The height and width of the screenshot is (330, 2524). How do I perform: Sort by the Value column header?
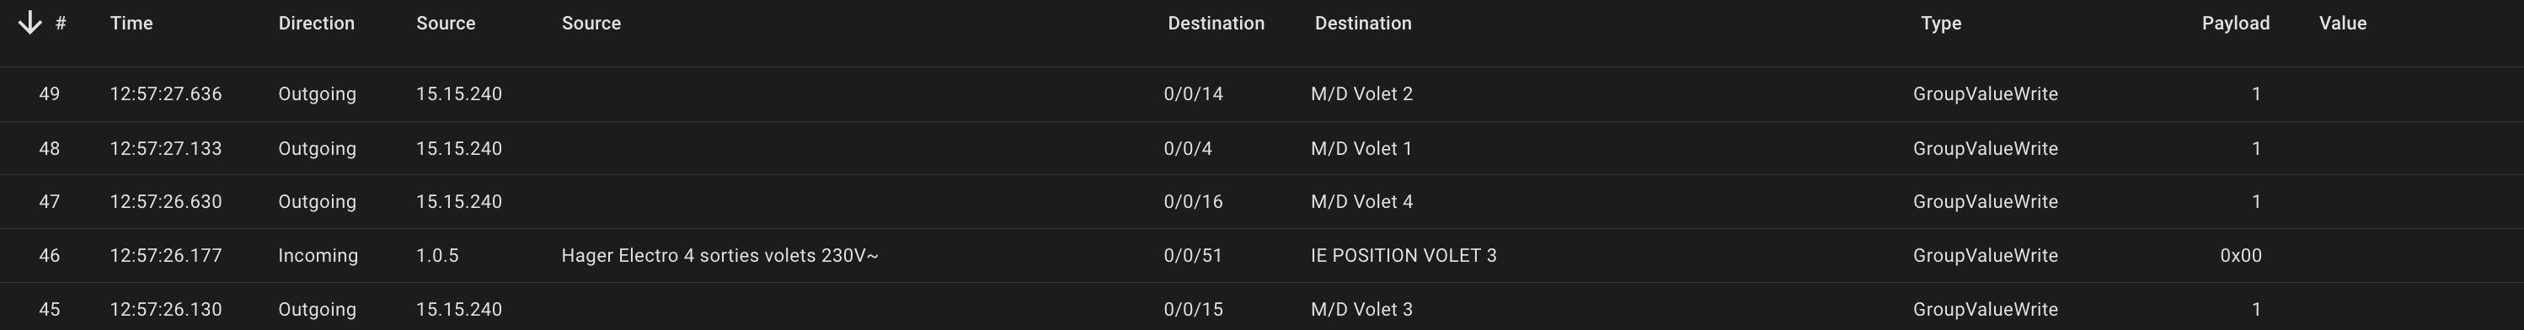(x=2343, y=24)
